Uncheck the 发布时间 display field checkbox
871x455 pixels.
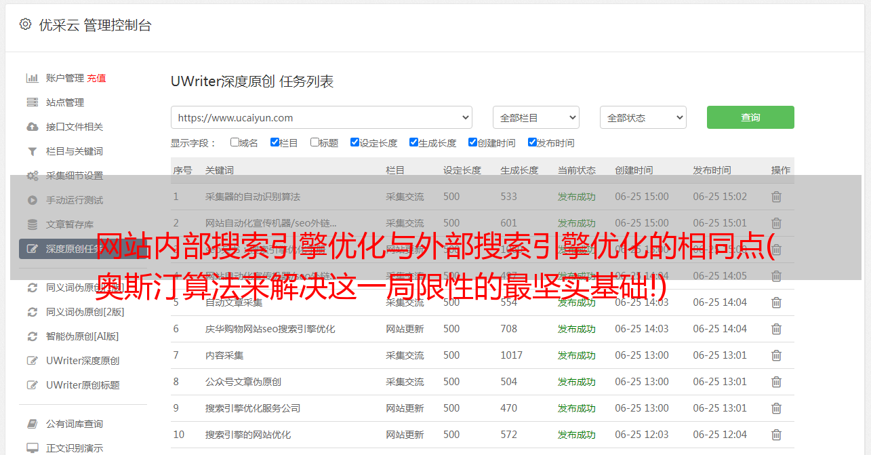point(532,142)
